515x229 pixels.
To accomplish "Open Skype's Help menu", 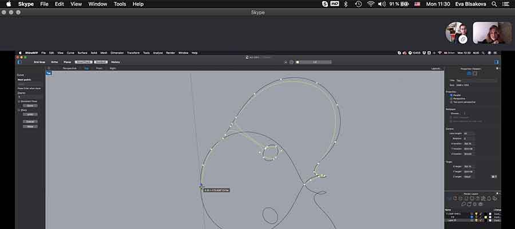I will point(138,4).
